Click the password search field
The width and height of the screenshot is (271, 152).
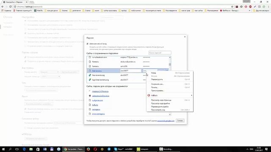click(x=160, y=53)
